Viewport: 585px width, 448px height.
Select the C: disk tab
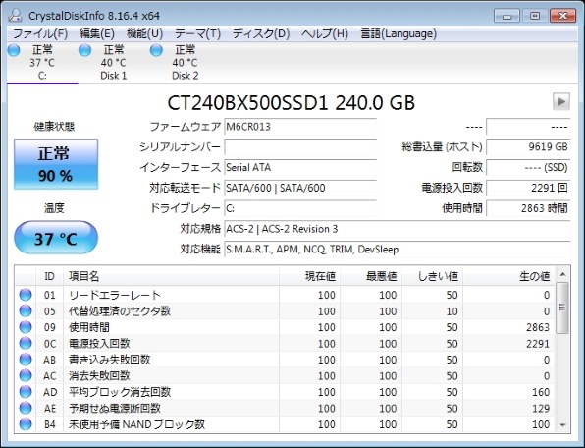[42, 62]
